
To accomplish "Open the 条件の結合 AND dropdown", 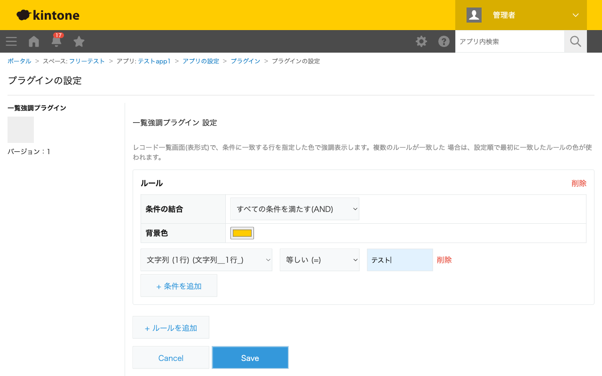I will point(295,209).
